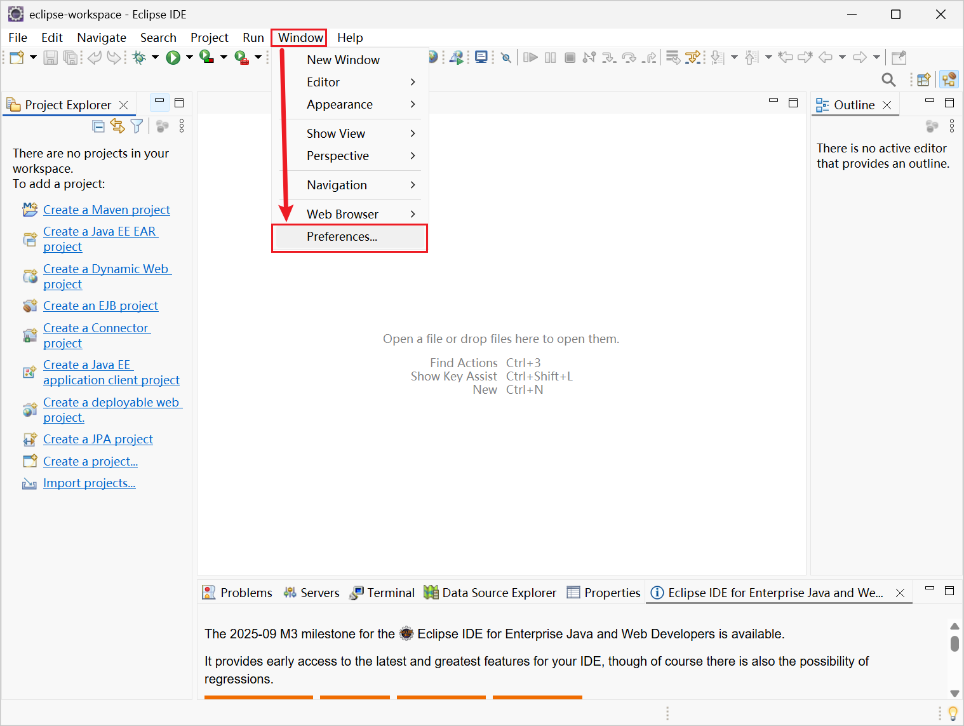Screen dimensions: 964x726
Task: Click the Redo toolbar icon
Action: [114, 58]
